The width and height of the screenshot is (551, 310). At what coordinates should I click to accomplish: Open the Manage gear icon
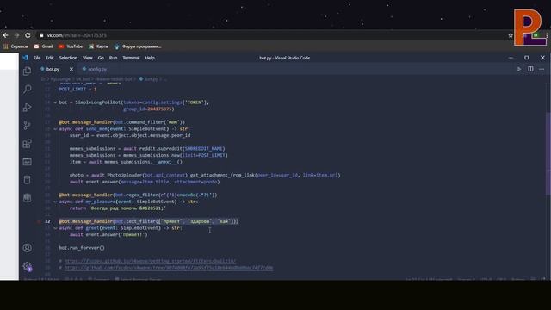(x=27, y=266)
